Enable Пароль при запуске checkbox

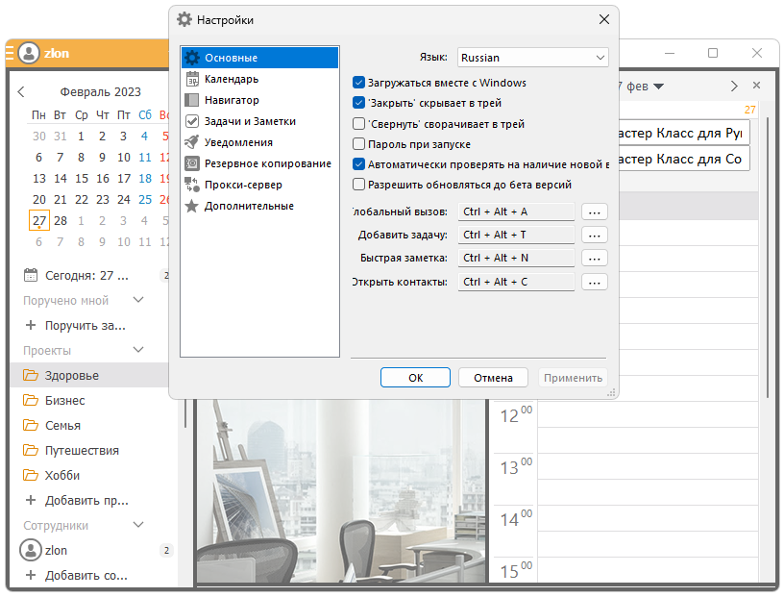click(359, 144)
